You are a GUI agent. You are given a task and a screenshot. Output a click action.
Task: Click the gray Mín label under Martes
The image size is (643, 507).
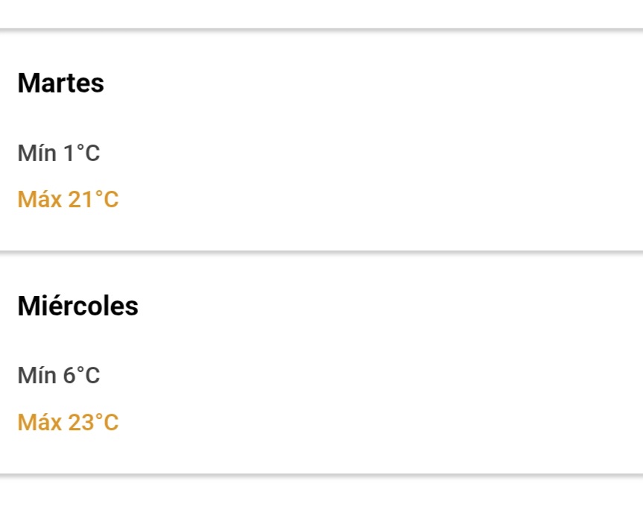(x=37, y=153)
